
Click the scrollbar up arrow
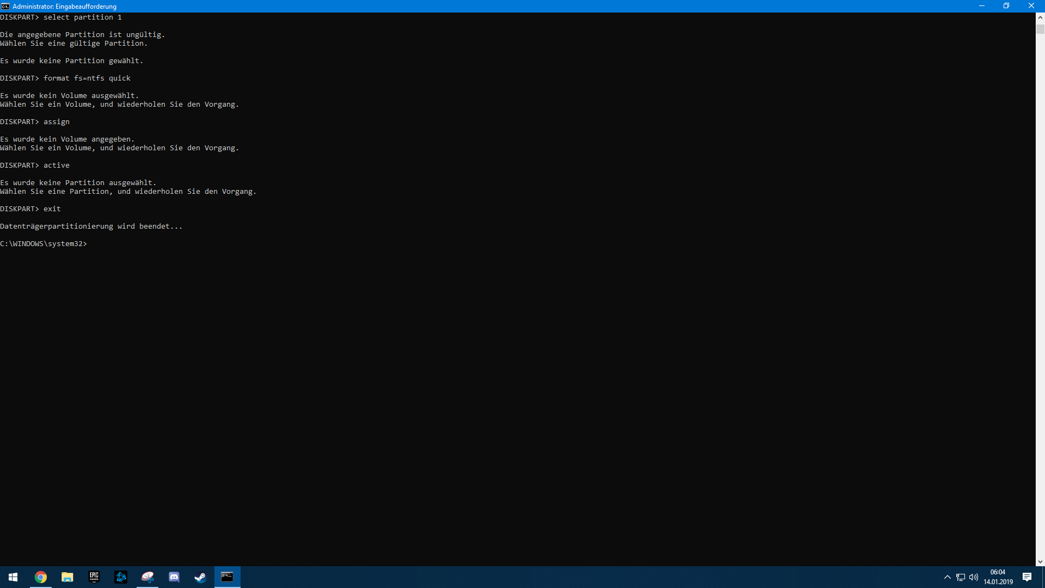[x=1040, y=17]
